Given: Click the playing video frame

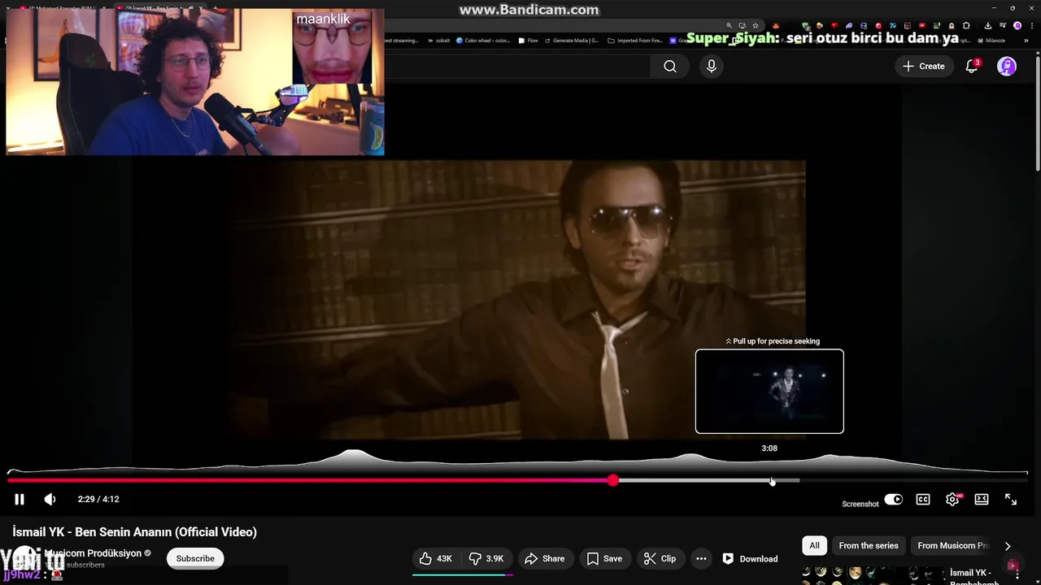Looking at the screenshot, I should 518,299.
